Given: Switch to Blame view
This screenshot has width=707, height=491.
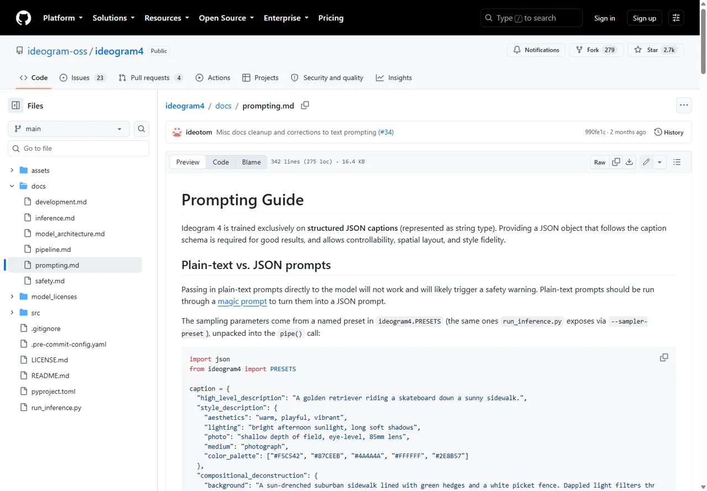Looking at the screenshot, I should point(251,162).
